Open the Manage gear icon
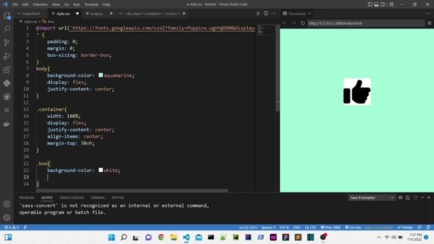434x244 pixels. coord(7,218)
